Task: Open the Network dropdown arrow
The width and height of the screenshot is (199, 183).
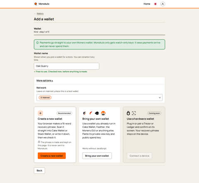Action: pos(160,98)
